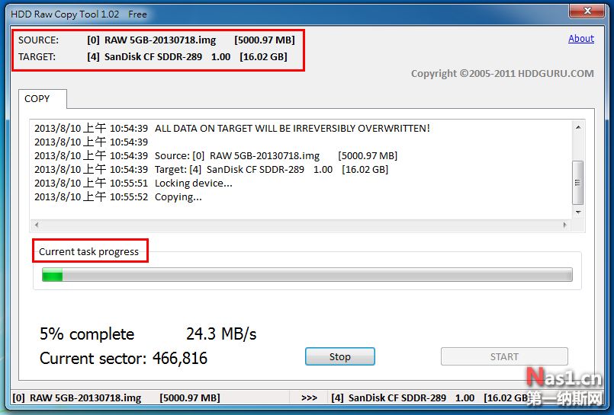This screenshot has height=415, width=614.
Task: Click the 'Source: [0] RAW 5GB-20130718.img' log line
Action: (x=216, y=155)
